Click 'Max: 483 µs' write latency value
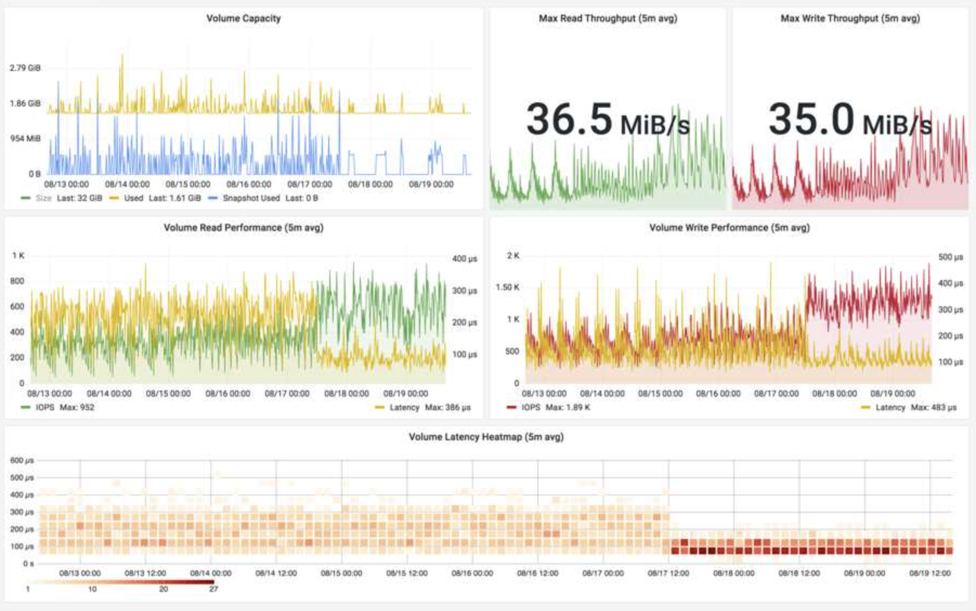The image size is (976, 611). click(x=933, y=407)
